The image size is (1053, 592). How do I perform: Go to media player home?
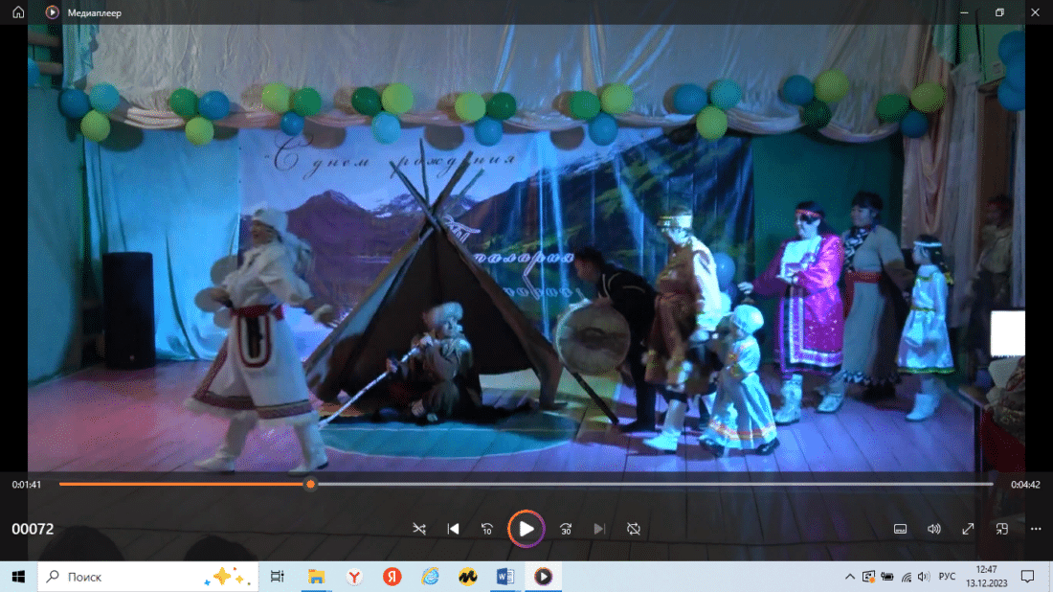(18, 12)
